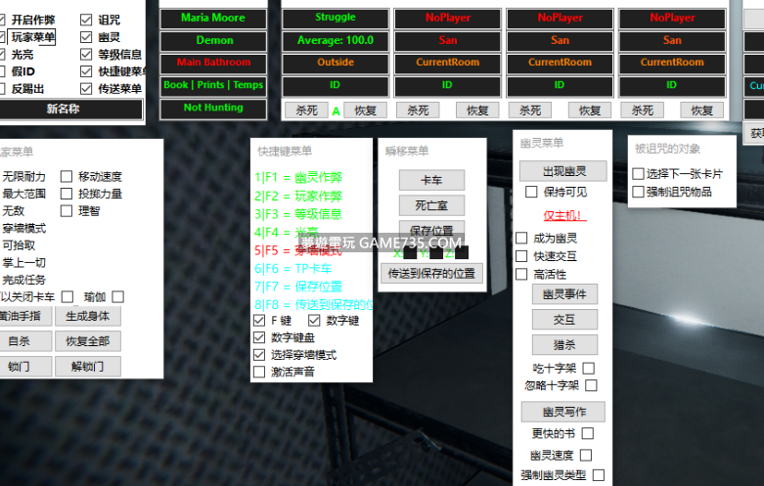764x486 pixels.
Task: Uncheck the 数字键 checkbox
Action: pyautogui.click(x=314, y=321)
